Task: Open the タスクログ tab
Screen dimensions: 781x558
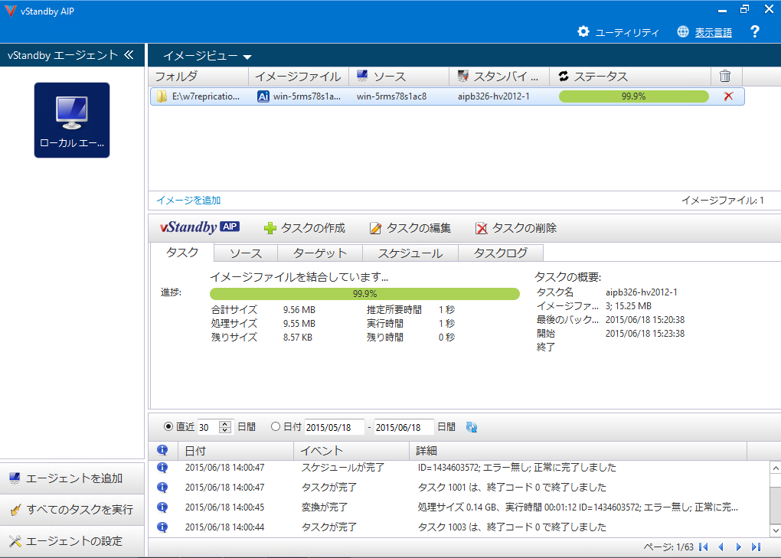Action: point(500,253)
